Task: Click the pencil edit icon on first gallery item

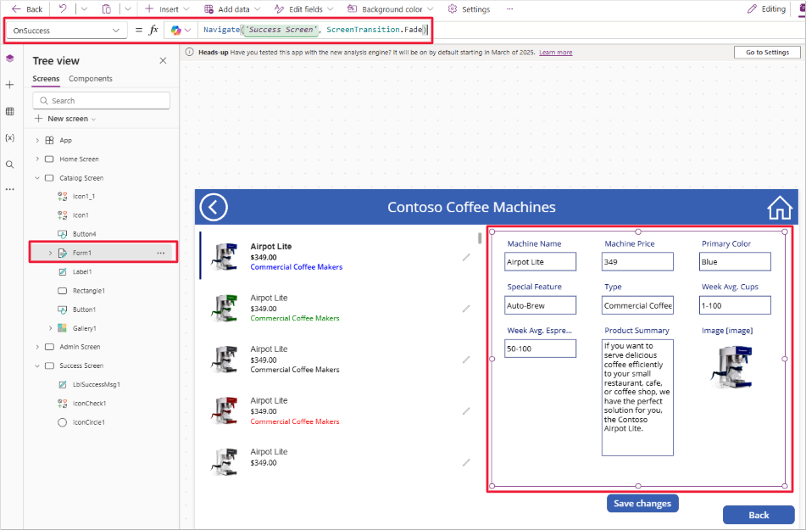Action: (465, 259)
